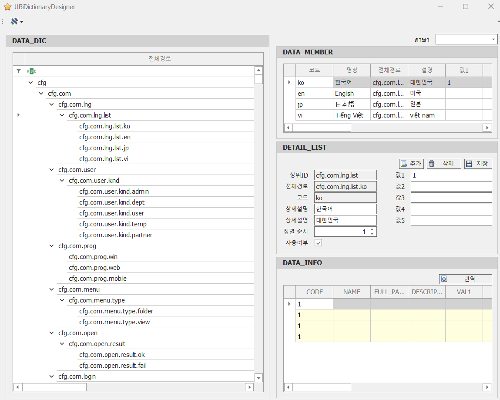Viewport: 500px width, 400px height.
Task: Collapse the cfg root node
Action: 30,83
